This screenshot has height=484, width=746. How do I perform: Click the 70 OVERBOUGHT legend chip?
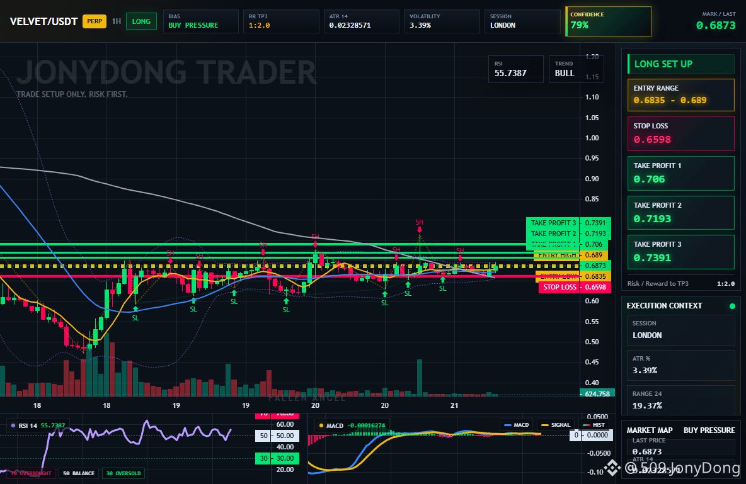31,473
